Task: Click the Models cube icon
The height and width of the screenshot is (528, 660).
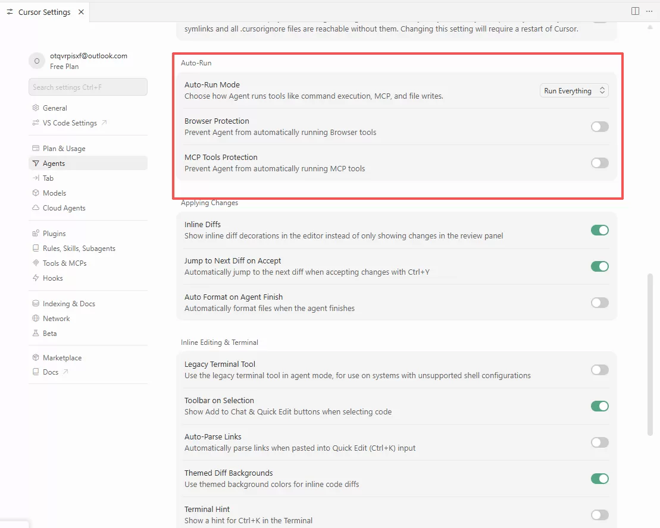Action: pos(36,193)
